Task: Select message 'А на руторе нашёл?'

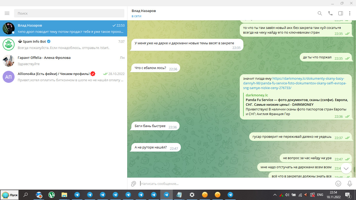Action: pos(156,147)
